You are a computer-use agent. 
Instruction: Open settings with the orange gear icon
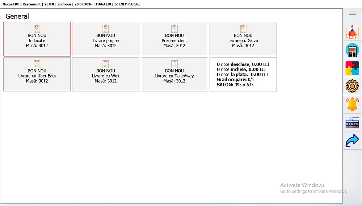pos(352,86)
